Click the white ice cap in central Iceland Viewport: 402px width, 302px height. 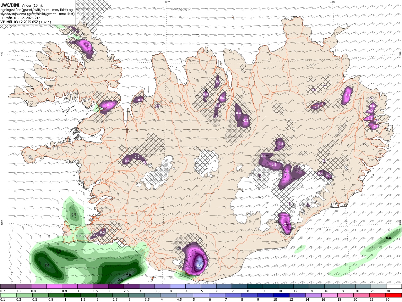tap(207, 162)
